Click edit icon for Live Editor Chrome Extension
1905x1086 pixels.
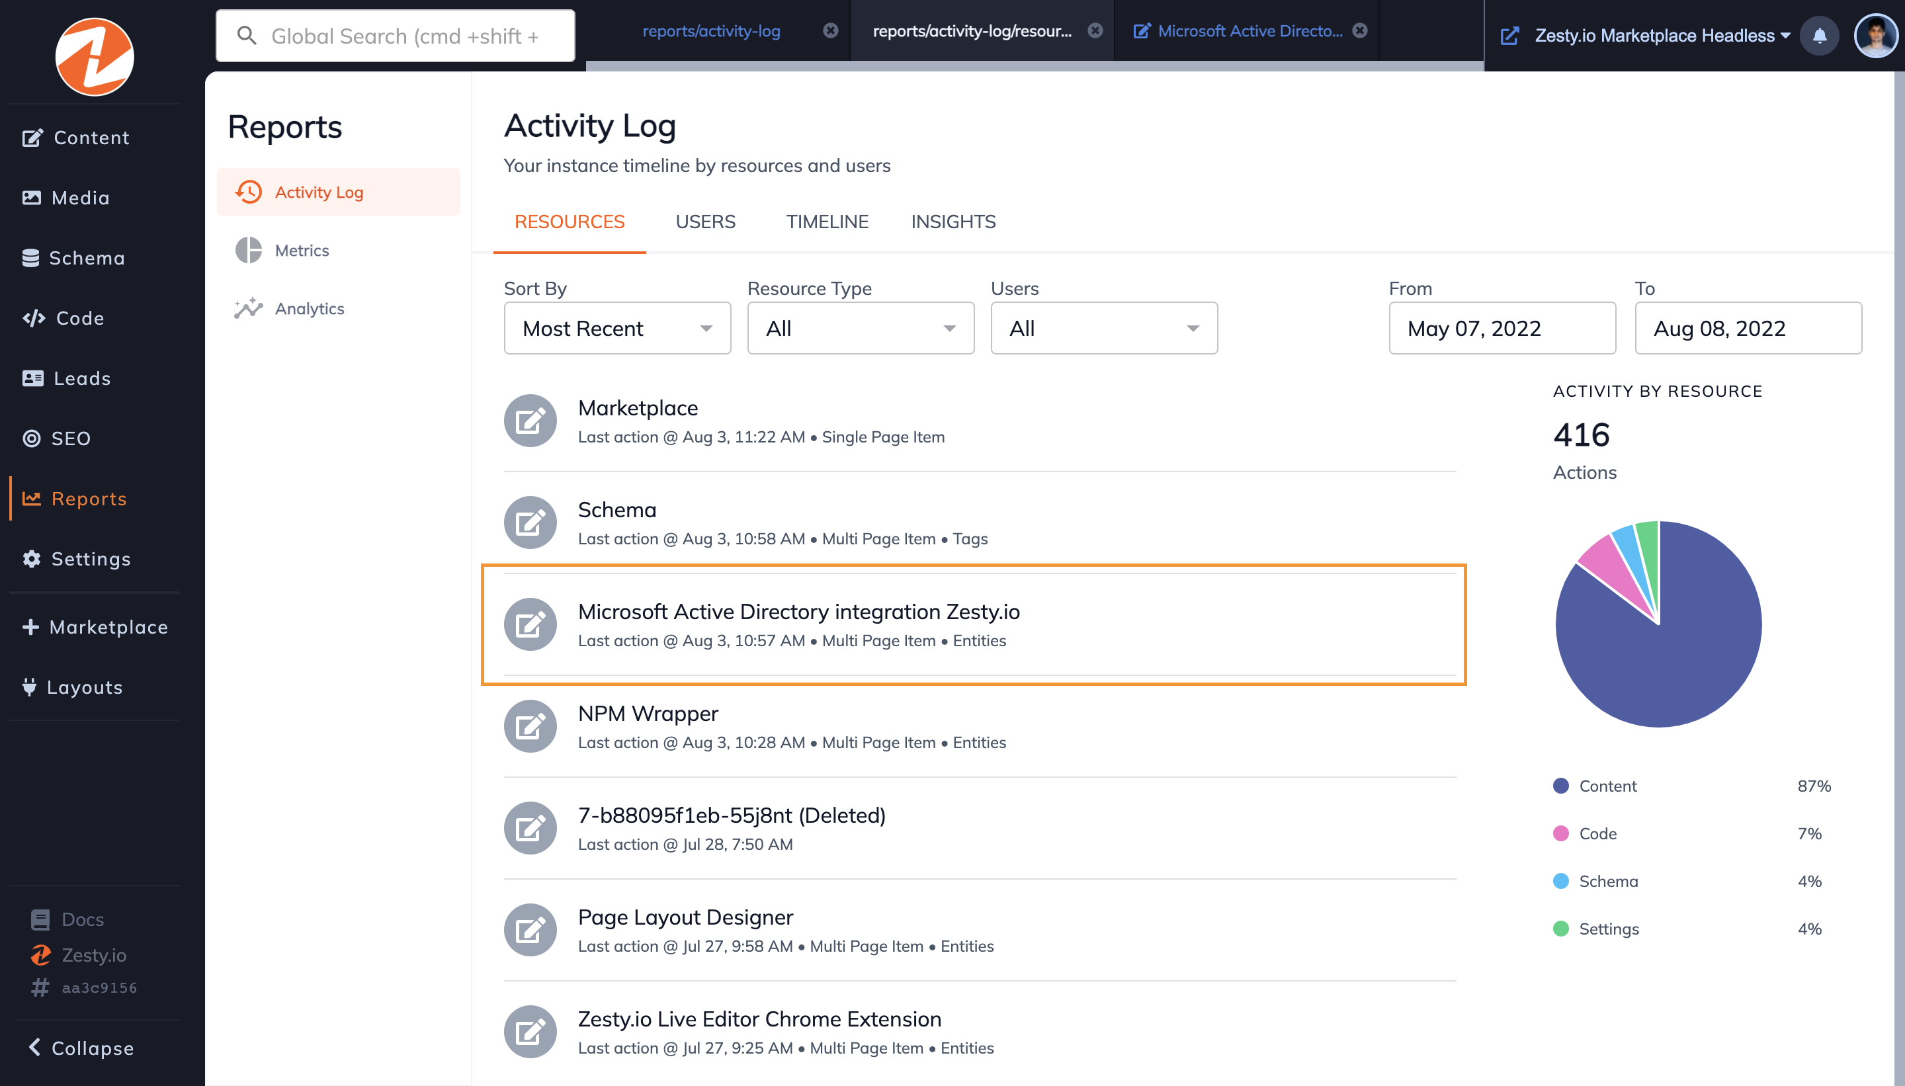coord(530,1032)
